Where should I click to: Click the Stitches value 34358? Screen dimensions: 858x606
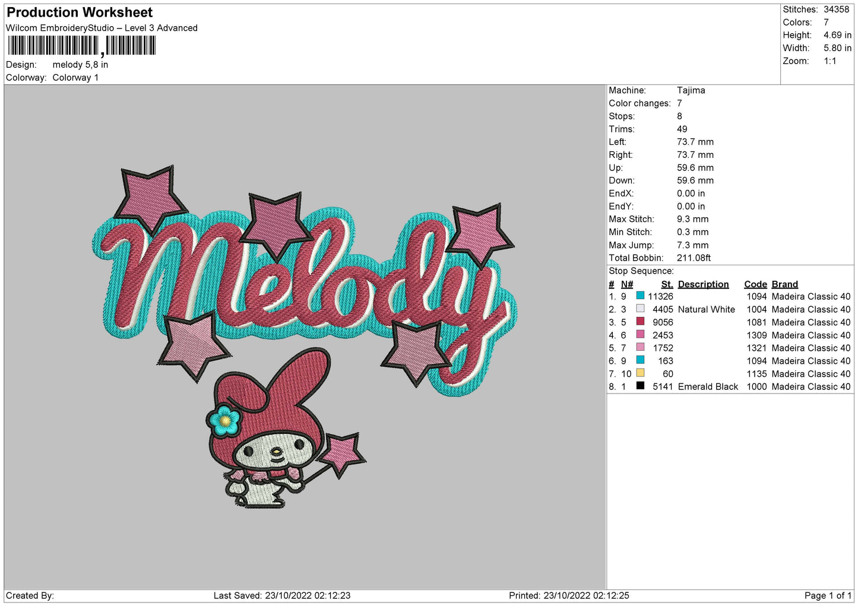coord(836,9)
